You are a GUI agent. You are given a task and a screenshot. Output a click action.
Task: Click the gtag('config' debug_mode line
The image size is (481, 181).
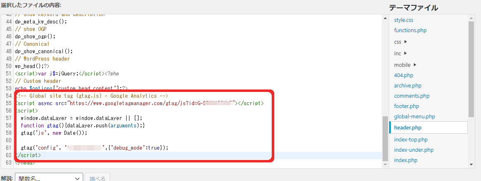pos(95,148)
